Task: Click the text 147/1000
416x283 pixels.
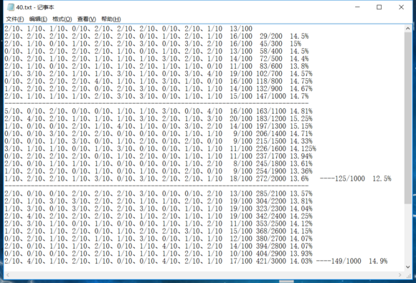Action: pos(271,96)
